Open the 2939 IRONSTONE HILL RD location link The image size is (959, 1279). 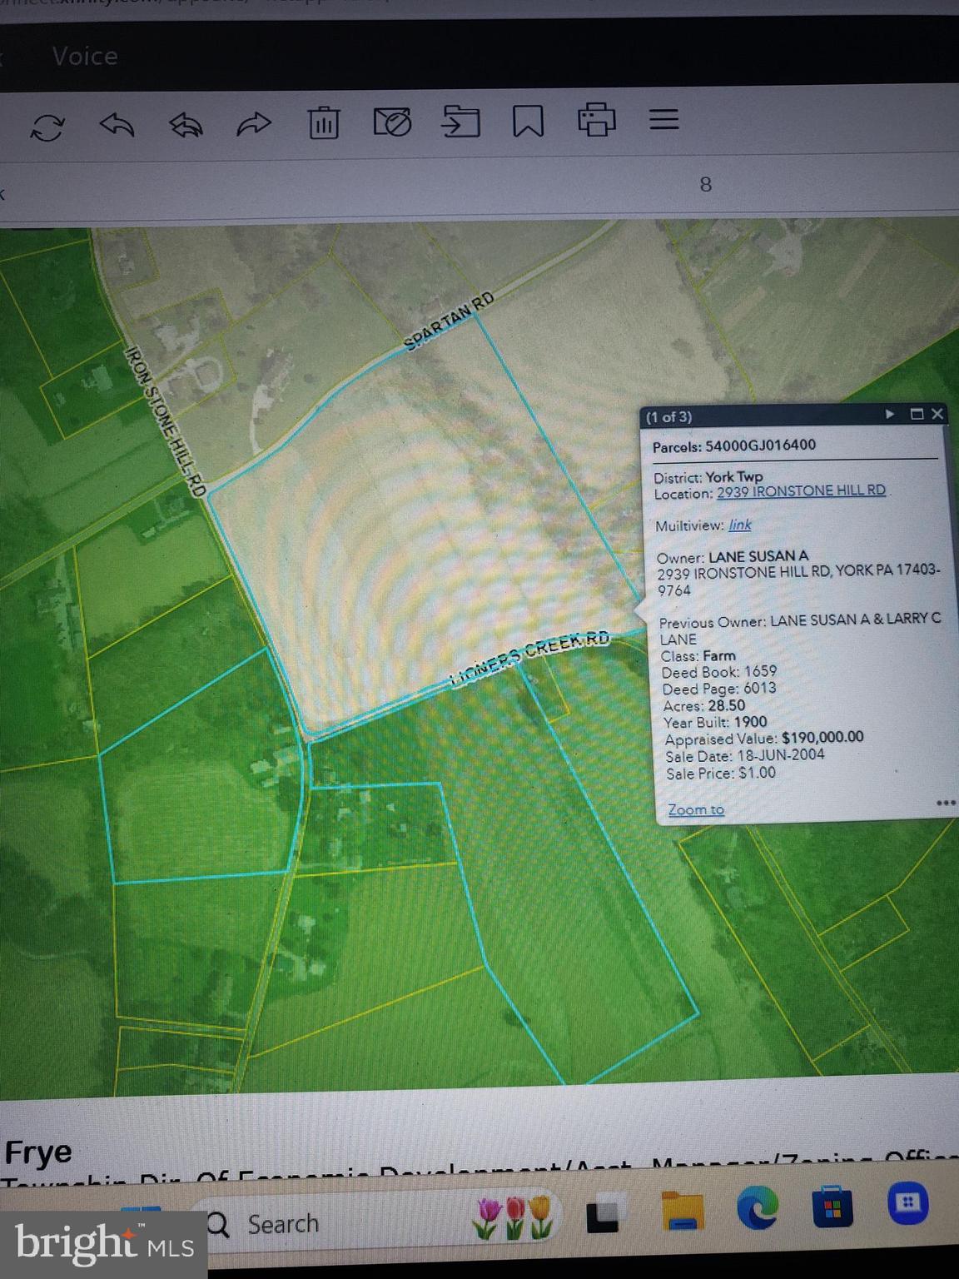tap(801, 491)
